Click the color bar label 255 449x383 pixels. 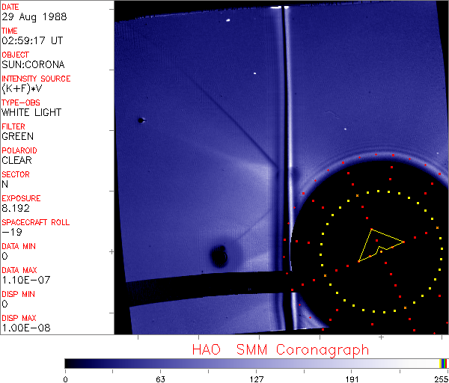[x=441, y=378]
